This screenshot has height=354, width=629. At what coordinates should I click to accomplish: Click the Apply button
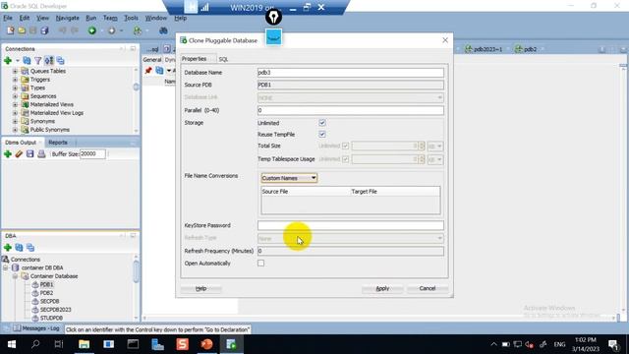[382, 288]
